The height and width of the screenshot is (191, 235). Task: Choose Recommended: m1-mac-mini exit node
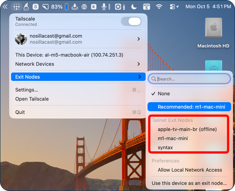coord(189,107)
